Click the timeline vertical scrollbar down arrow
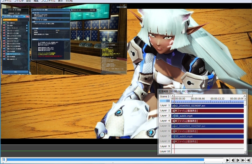Viewport: 252px width, 164px height. (x=245, y=152)
